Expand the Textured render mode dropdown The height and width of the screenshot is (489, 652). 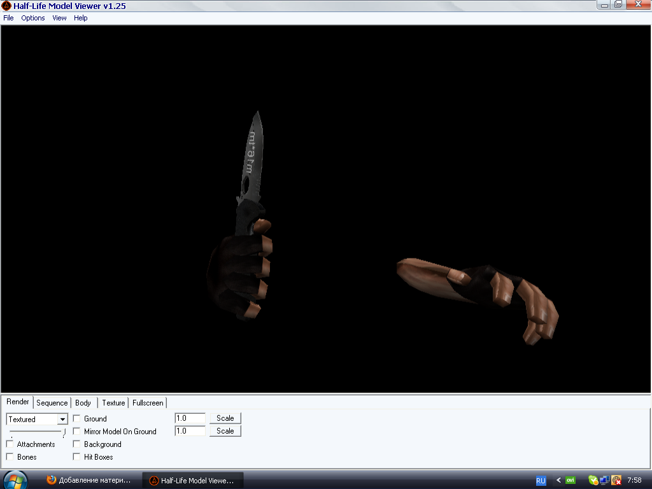(x=62, y=420)
